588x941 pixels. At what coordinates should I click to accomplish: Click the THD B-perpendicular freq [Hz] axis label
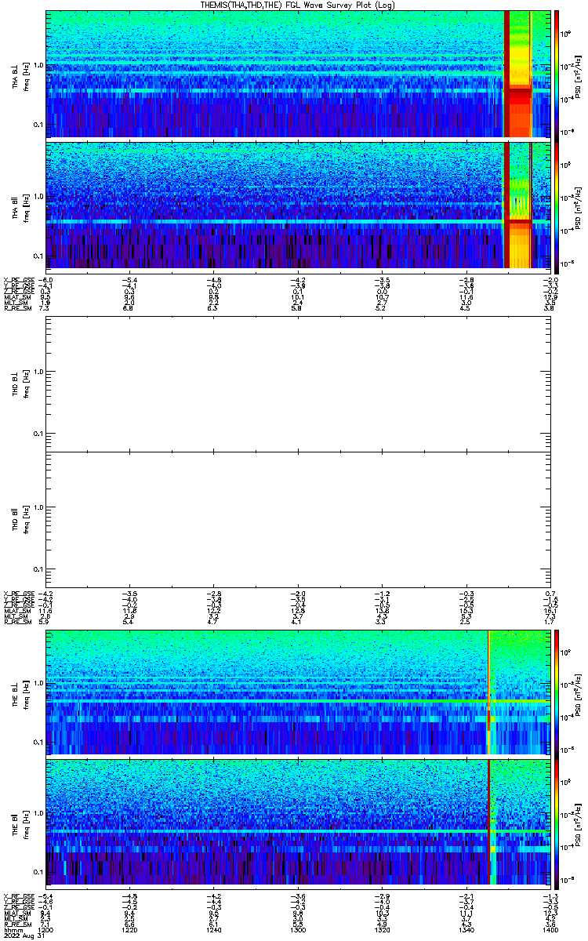click(x=28, y=383)
